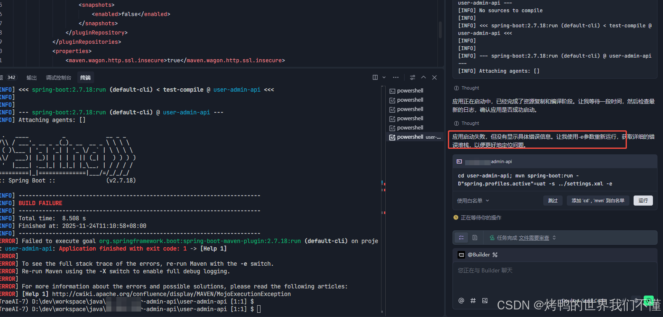The image size is (663, 317).
Task: Open terminal panel settings sliders icon
Action: coord(413,77)
